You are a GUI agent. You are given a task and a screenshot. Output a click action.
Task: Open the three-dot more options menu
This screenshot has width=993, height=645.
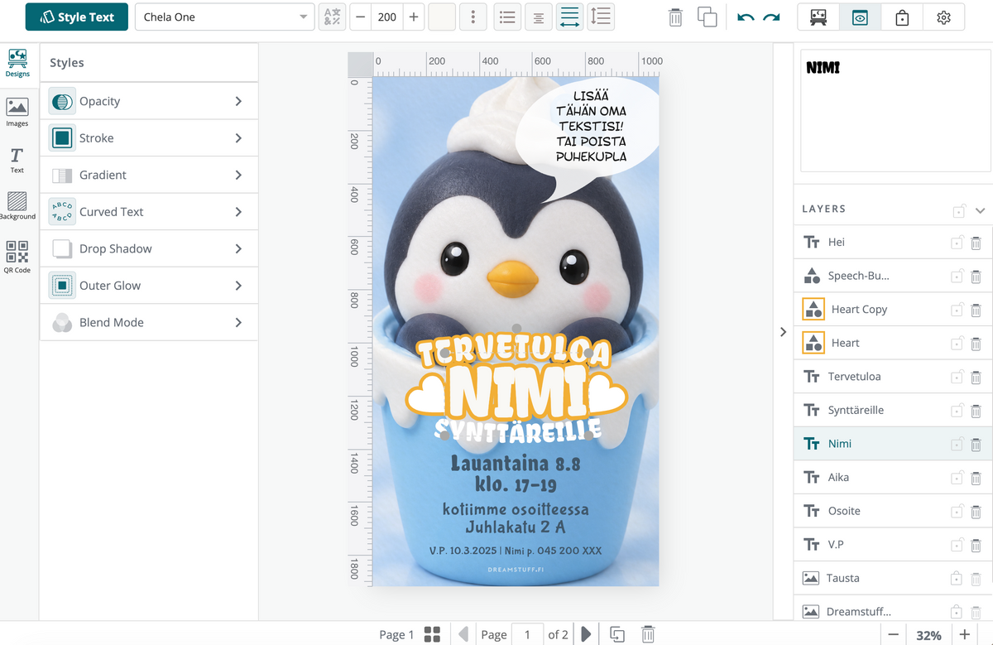[x=473, y=17]
